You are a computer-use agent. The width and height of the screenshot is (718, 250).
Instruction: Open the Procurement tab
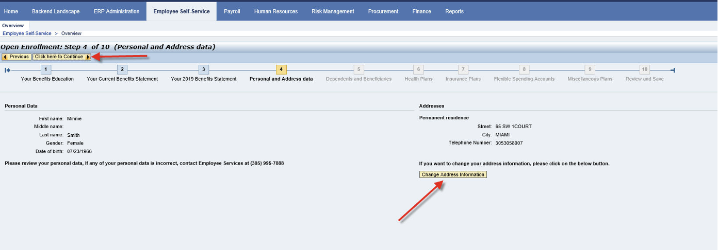pos(383,11)
